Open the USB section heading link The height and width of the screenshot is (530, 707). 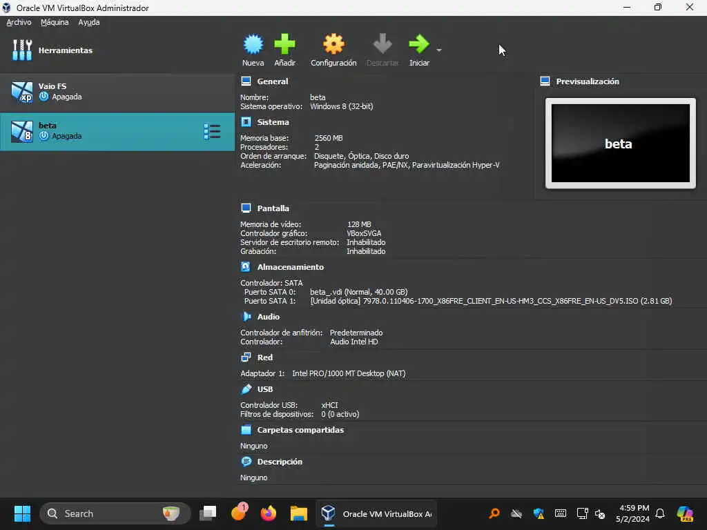point(264,389)
